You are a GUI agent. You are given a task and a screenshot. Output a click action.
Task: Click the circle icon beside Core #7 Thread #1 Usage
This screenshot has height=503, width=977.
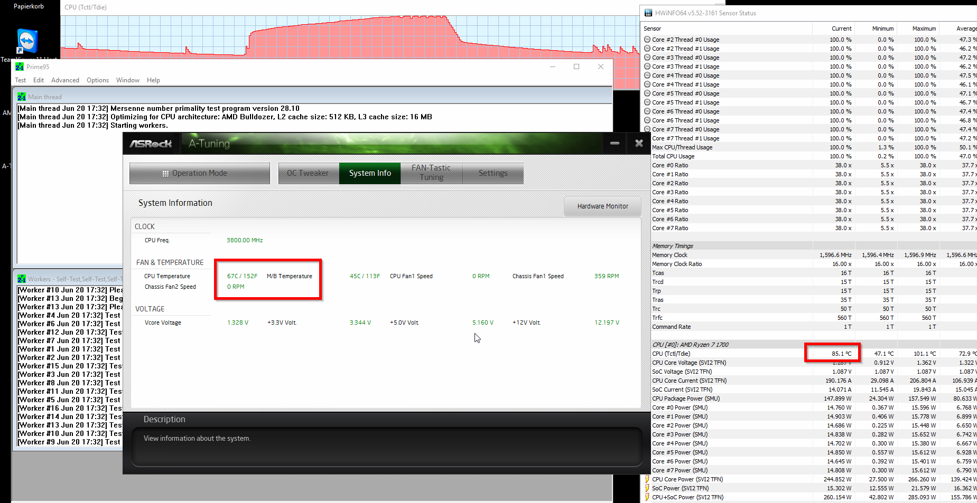(x=647, y=138)
